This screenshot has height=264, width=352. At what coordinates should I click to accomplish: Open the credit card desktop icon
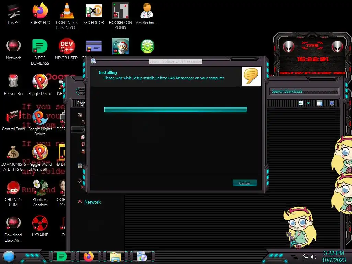[93, 46]
